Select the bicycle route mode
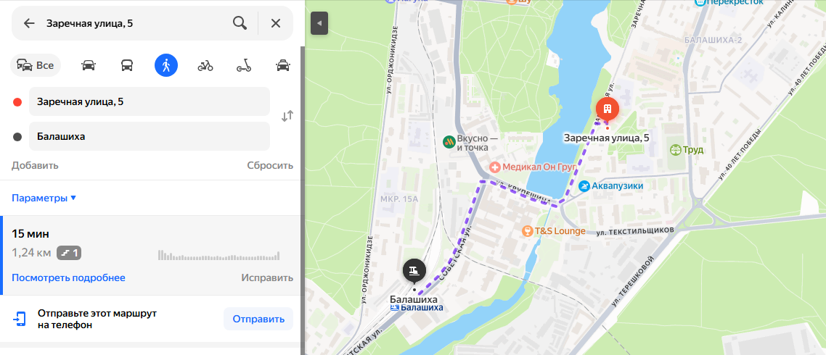The width and height of the screenshot is (826, 355). coord(205,65)
